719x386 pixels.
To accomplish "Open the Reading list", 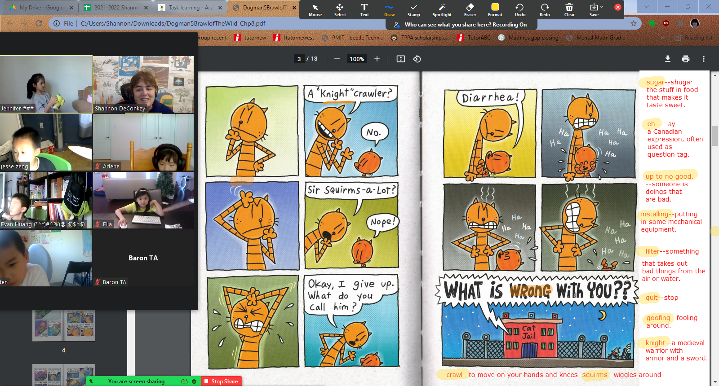I will pyautogui.click(x=693, y=38).
